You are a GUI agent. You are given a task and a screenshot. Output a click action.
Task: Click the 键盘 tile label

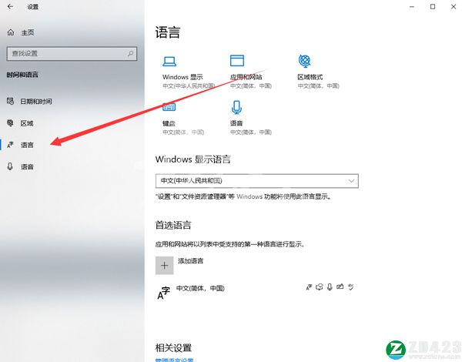[x=169, y=123]
